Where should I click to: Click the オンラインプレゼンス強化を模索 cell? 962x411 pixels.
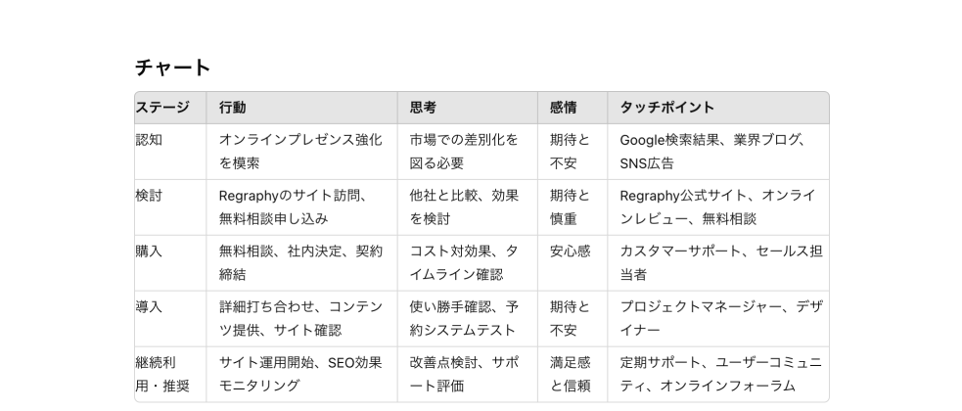tap(301, 152)
